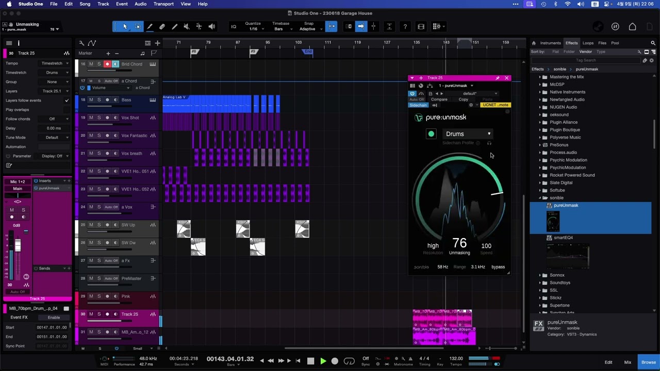Click the UCNET remote yellow button
Image resolution: width=660 pixels, height=371 pixels.
[496, 105]
